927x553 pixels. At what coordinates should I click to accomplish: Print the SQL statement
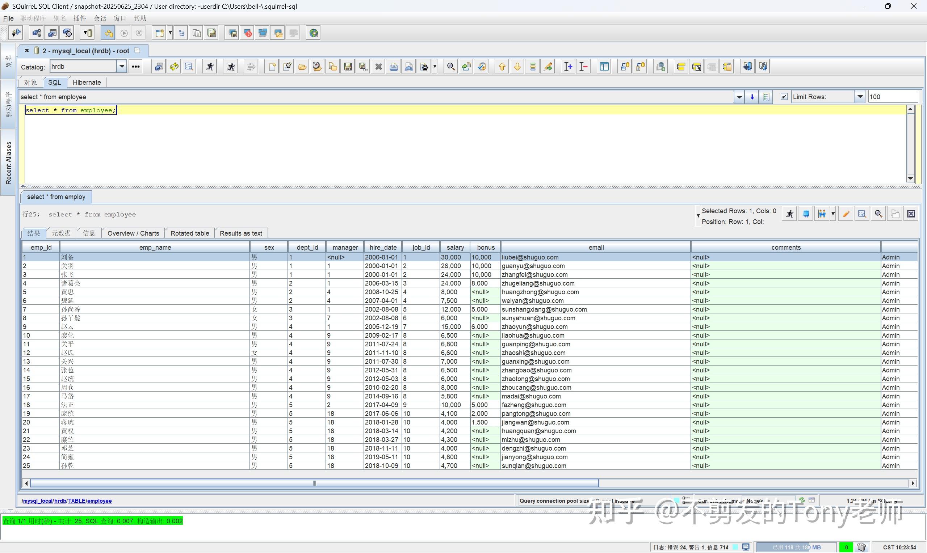coord(393,66)
